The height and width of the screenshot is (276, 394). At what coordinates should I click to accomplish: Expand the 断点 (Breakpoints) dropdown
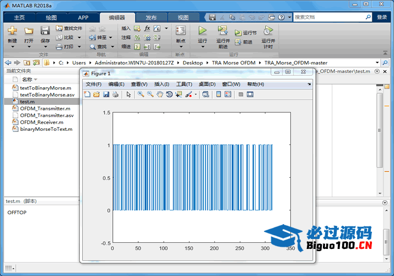tap(180, 46)
